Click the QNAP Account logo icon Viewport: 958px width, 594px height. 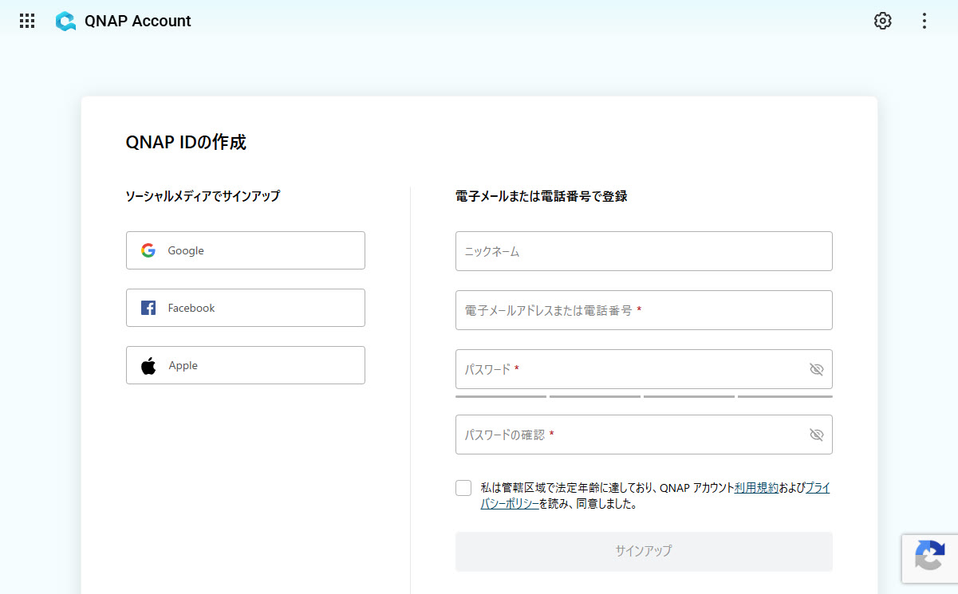coord(65,22)
